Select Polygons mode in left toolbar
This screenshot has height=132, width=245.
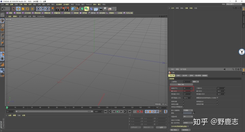[x=2, y=44]
